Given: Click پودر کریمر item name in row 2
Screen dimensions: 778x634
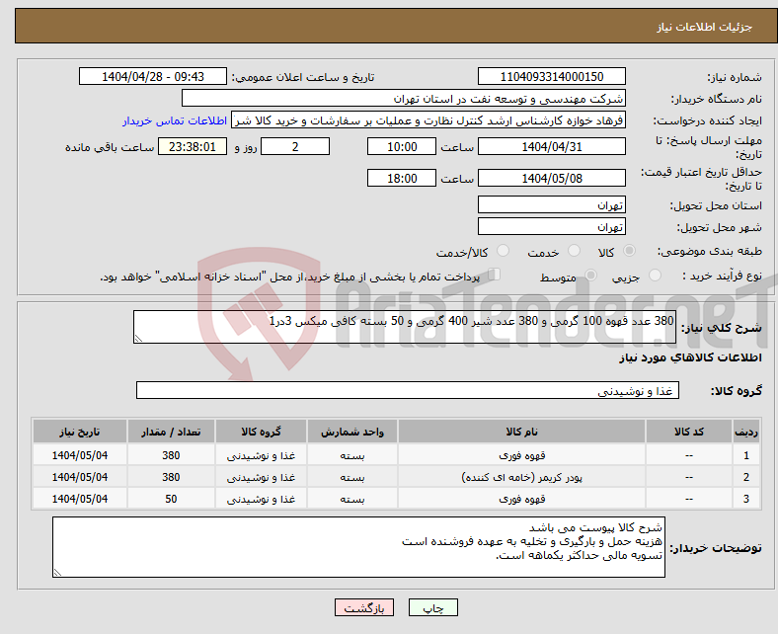Looking at the screenshot, I should [521, 477].
